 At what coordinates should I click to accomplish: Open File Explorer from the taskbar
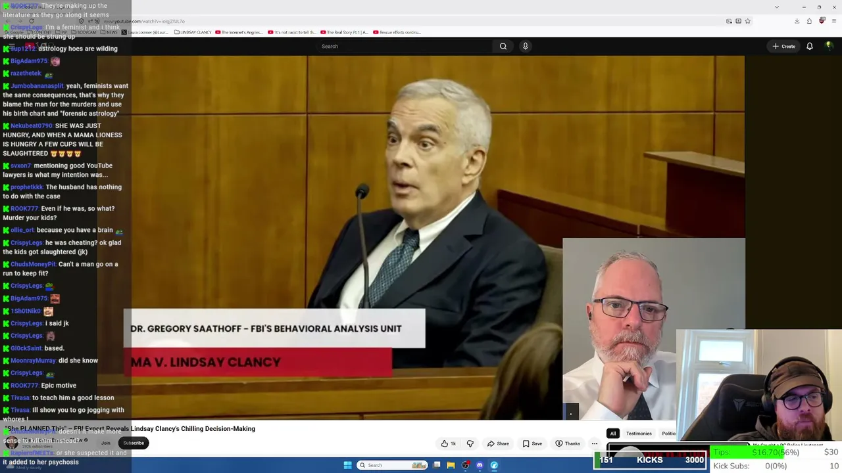pyautogui.click(x=451, y=465)
